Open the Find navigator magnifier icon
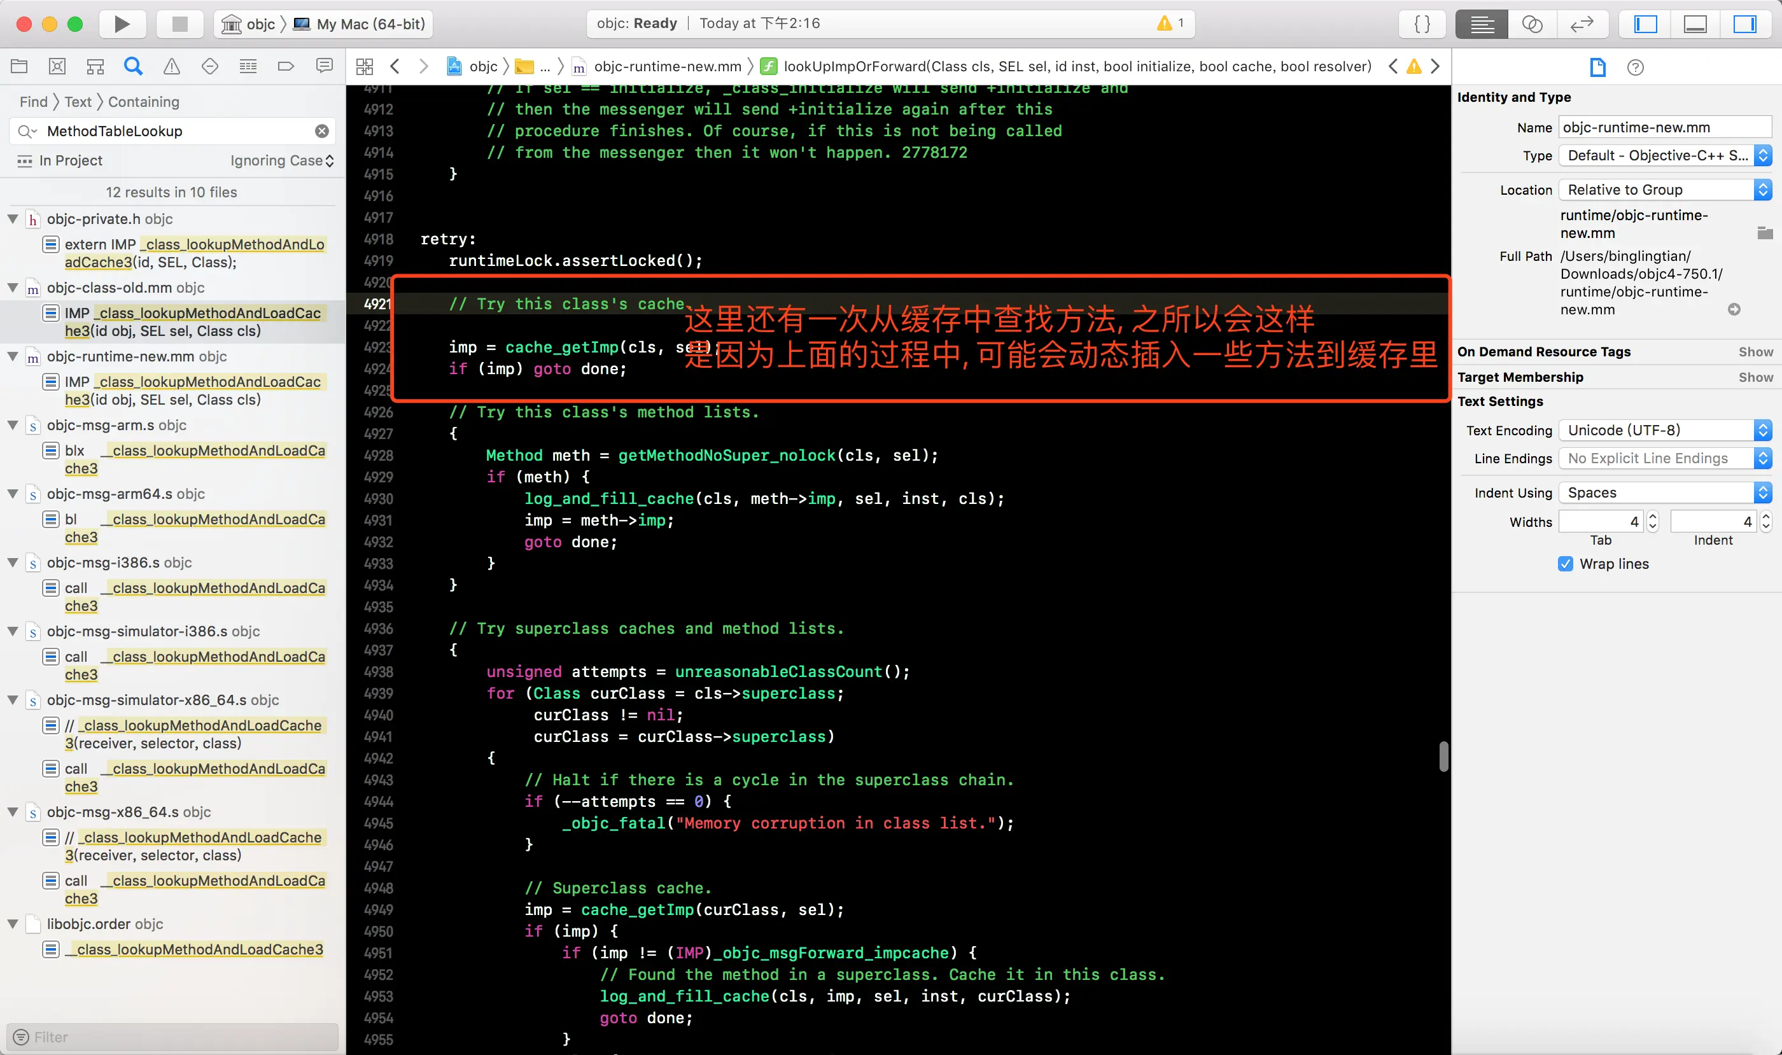 coord(133,66)
